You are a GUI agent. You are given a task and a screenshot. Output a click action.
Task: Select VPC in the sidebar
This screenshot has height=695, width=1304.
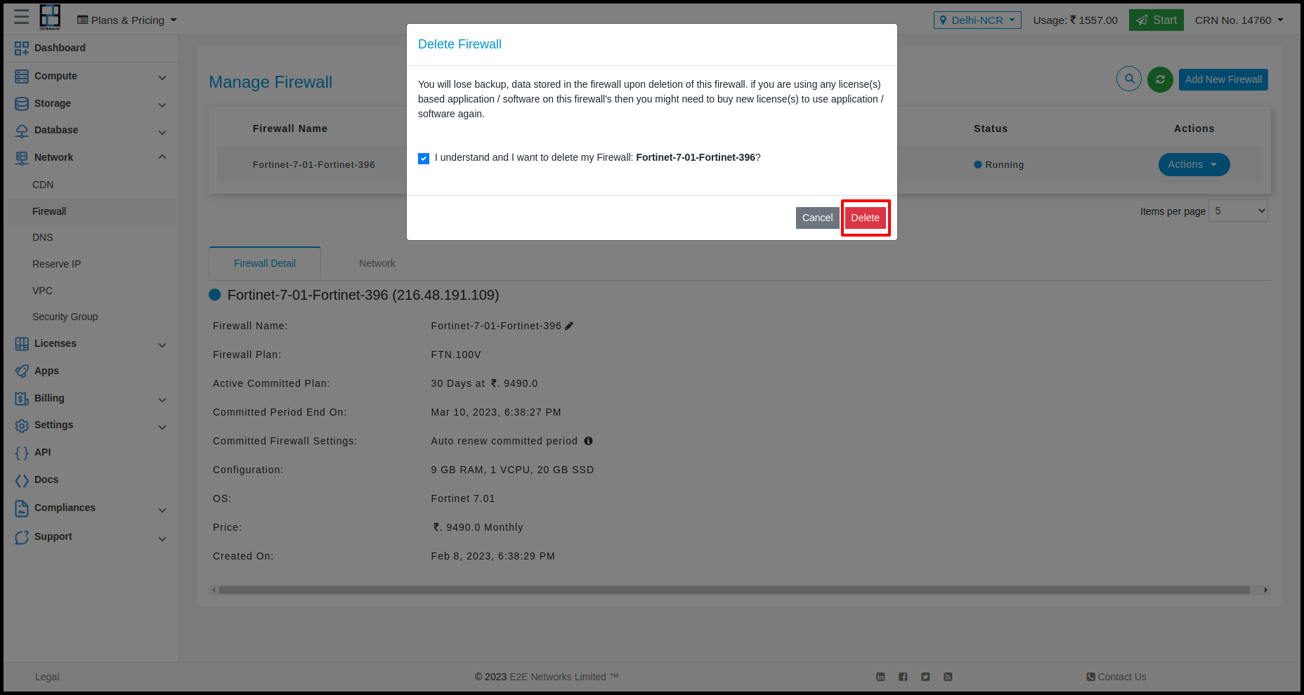tap(42, 291)
